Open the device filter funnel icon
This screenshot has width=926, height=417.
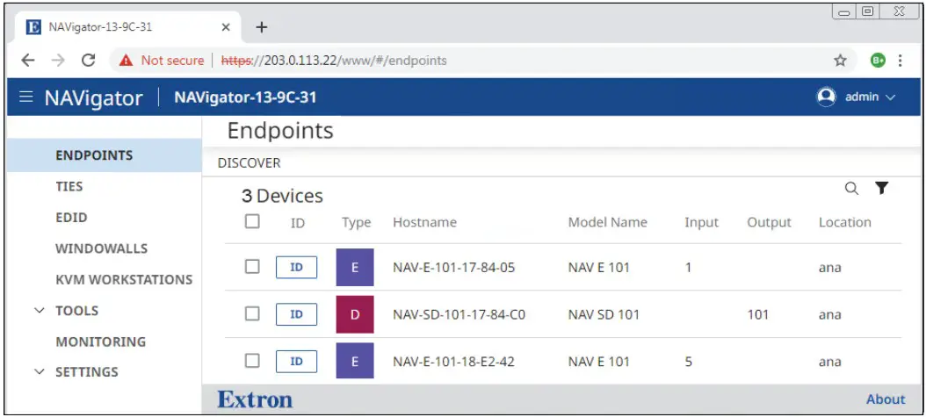point(882,188)
